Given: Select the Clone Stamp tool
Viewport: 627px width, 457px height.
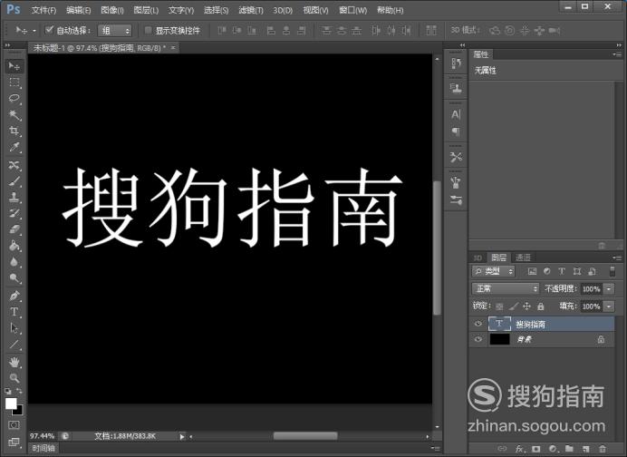Looking at the screenshot, I should [14, 197].
